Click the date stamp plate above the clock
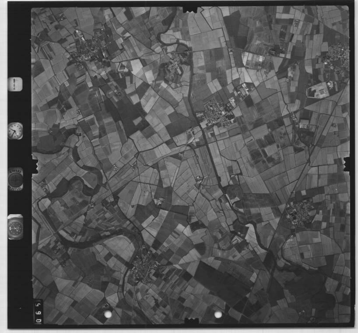 (15, 84)
